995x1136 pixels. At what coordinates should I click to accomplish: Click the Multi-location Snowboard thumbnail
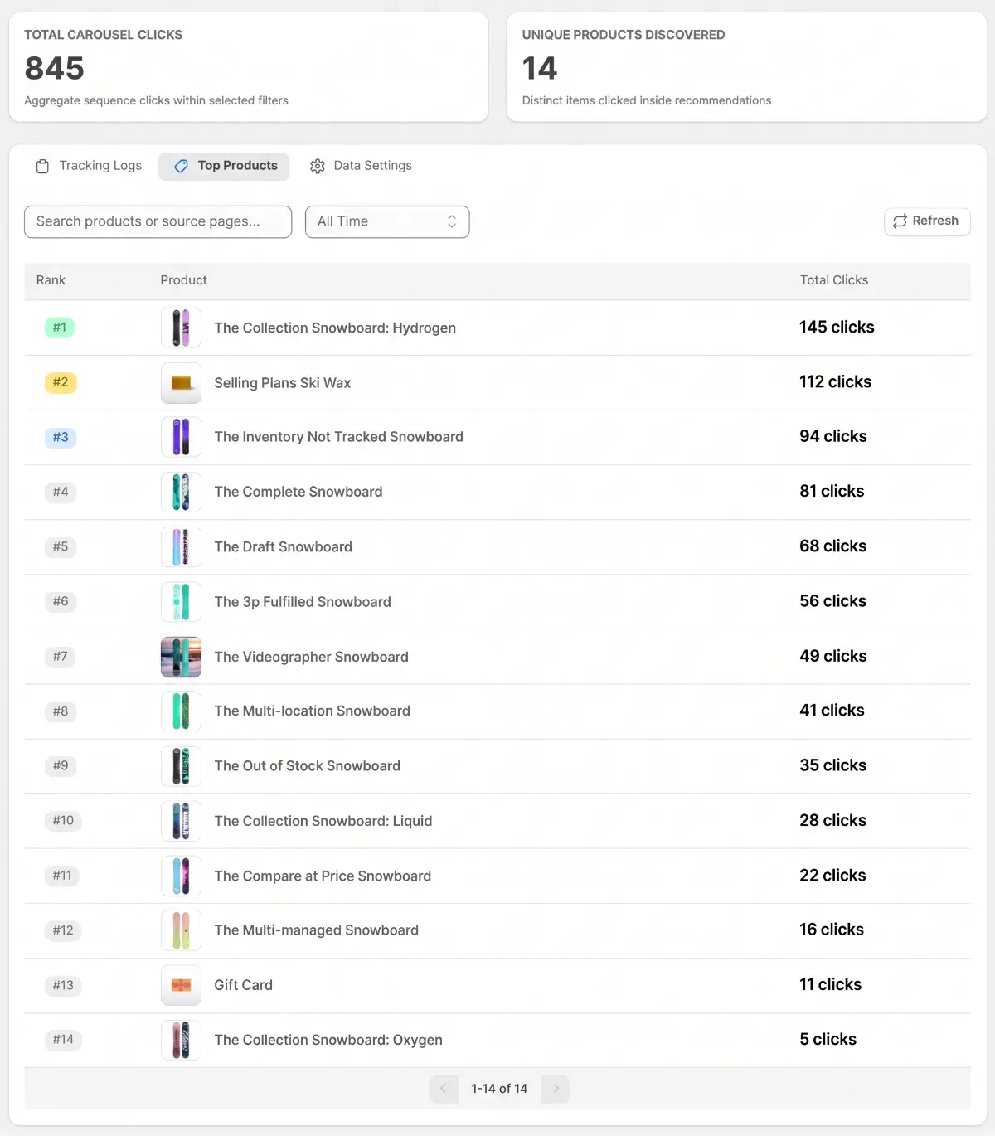(181, 711)
